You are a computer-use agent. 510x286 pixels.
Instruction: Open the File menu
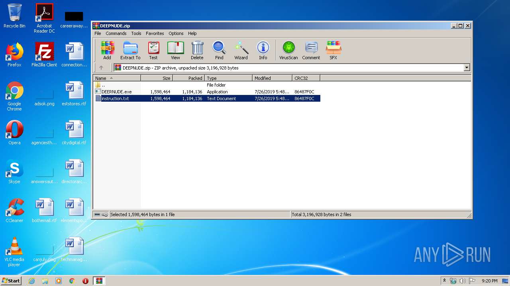(x=98, y=33)
